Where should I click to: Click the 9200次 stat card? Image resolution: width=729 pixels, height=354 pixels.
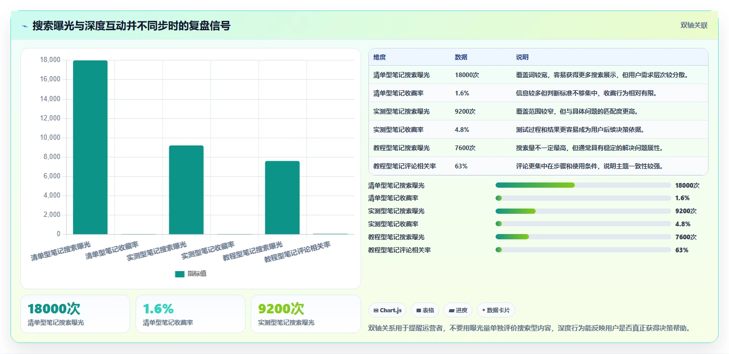point(305,314)
